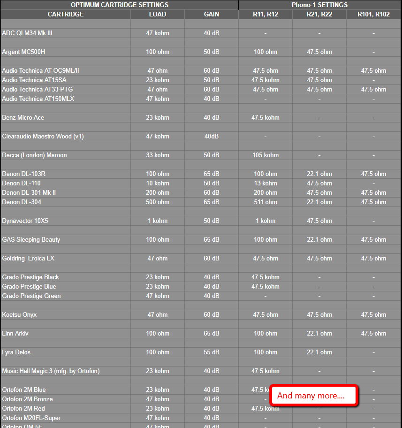Click the 47 kohm load for Ortofon M20FL-Super

(x=158, y=418)
